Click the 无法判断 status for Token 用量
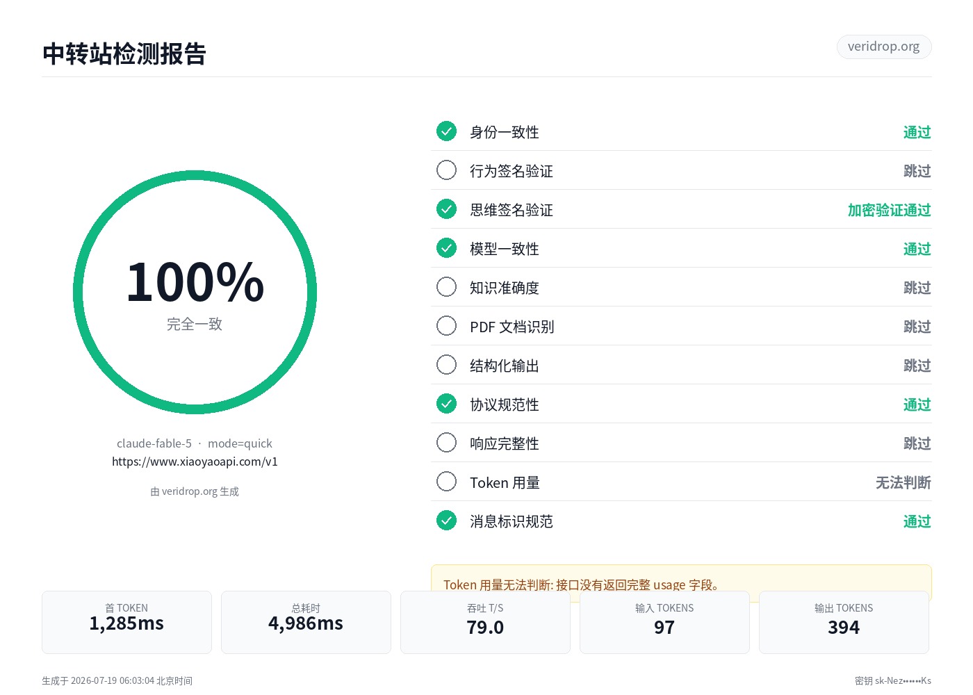 [903, 482]
